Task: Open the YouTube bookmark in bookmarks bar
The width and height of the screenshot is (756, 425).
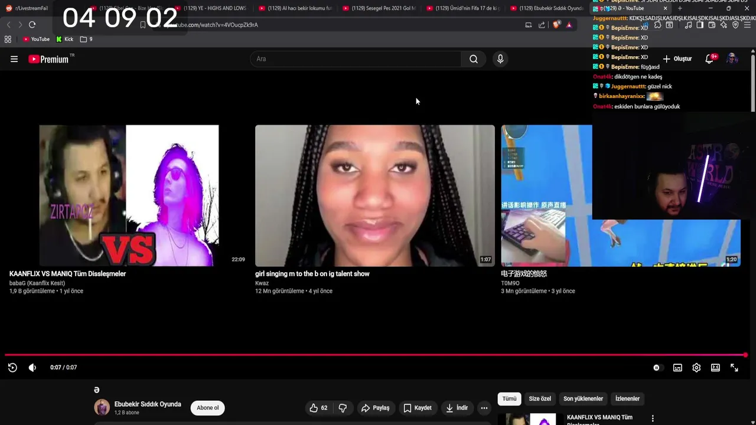Action: pos(36,40)
